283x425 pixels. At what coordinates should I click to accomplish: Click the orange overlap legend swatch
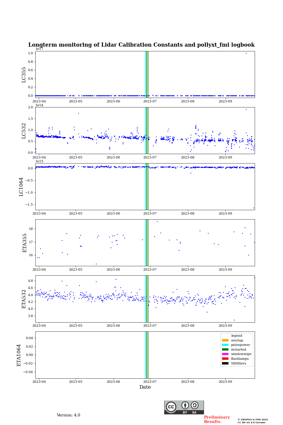(x=225, y=340)
